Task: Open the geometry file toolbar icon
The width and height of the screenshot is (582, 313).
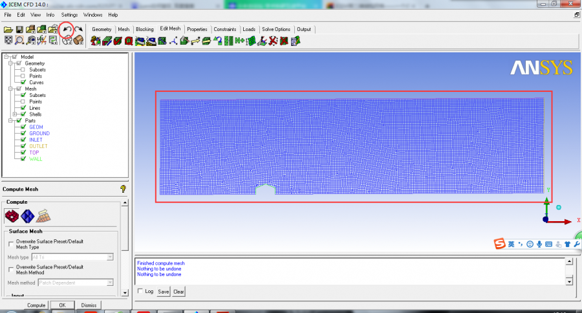Action: pyautogui.click(x=30, y=29)
